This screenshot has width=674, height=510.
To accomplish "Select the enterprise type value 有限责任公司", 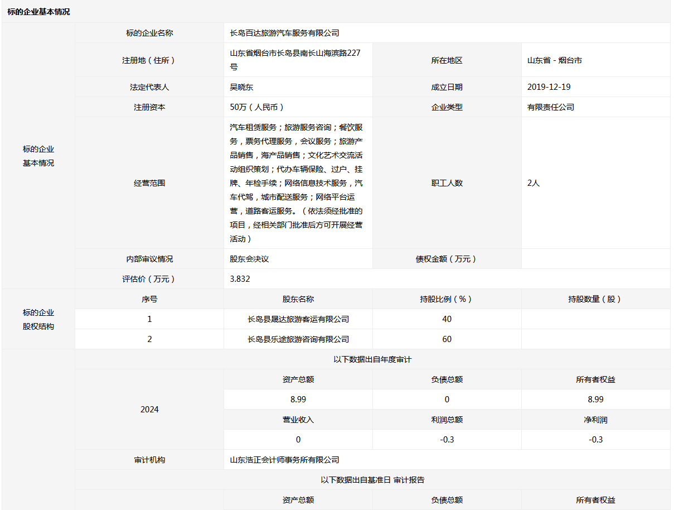I will (550, 107).
